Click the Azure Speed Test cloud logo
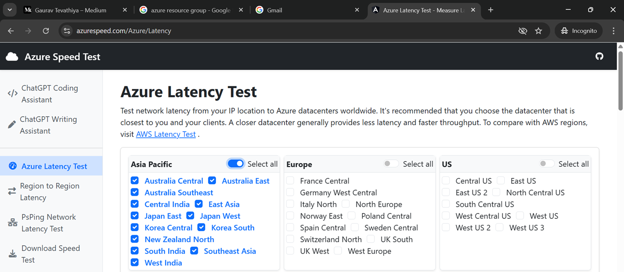 tap(12, 57)
